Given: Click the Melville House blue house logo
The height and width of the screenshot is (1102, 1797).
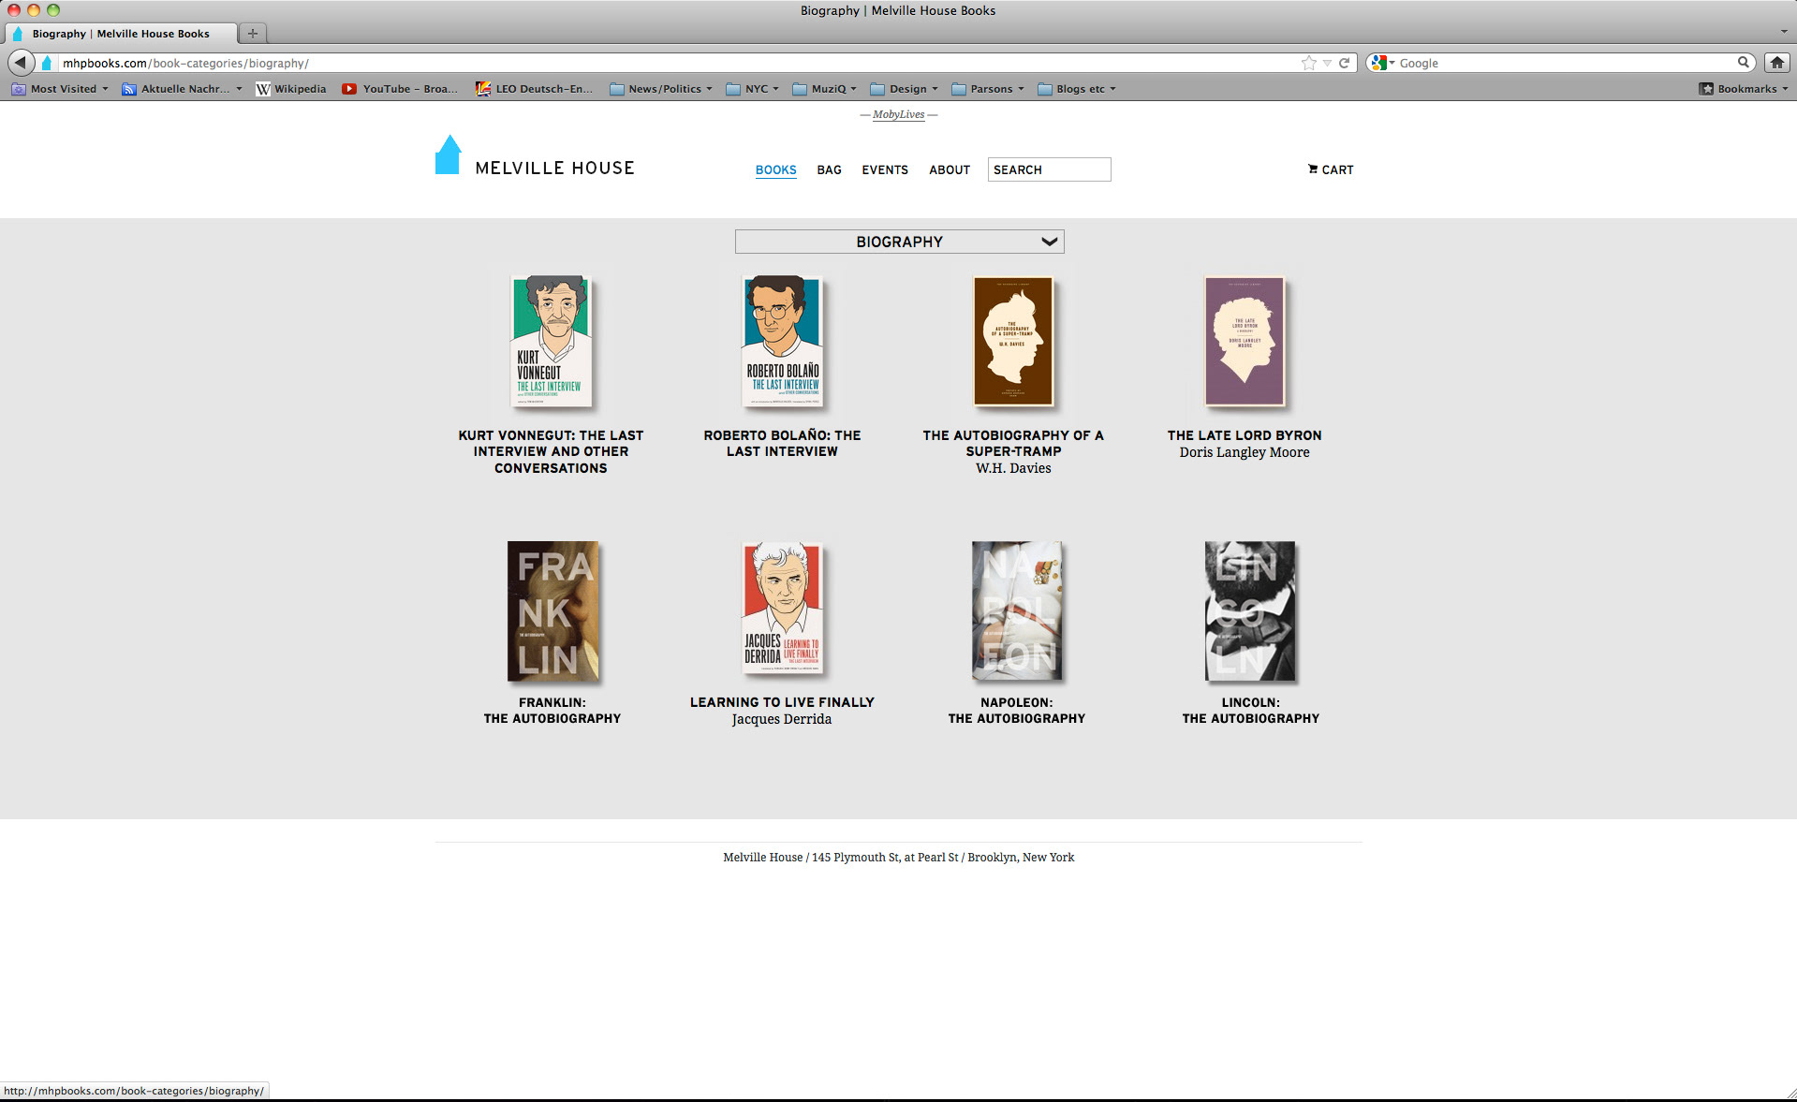Looking at the screenshot, I should click(x=449, y=154).
